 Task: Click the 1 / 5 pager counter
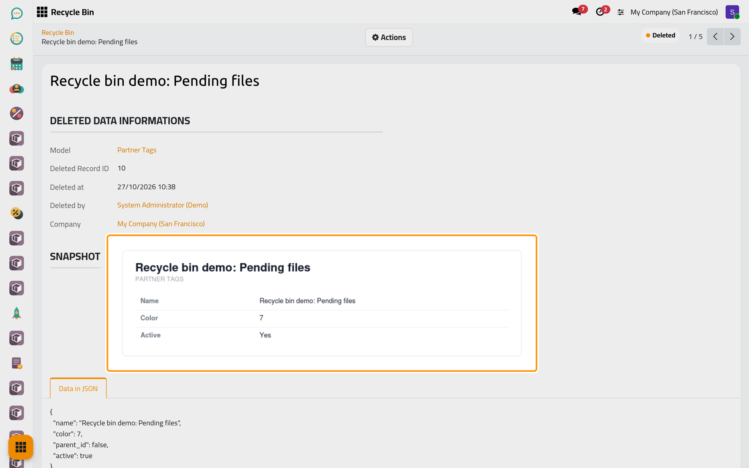[x=695, y=37]
